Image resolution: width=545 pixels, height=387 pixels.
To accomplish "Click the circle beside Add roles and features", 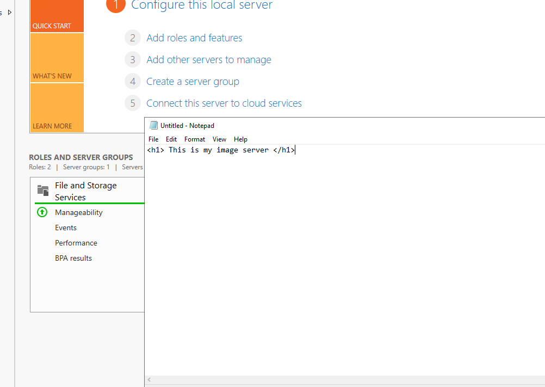I will (x=132, y=38).
